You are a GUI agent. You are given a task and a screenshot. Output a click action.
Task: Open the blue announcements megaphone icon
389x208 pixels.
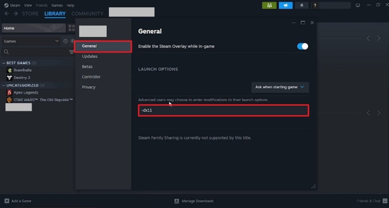click(x=286, y=5)
